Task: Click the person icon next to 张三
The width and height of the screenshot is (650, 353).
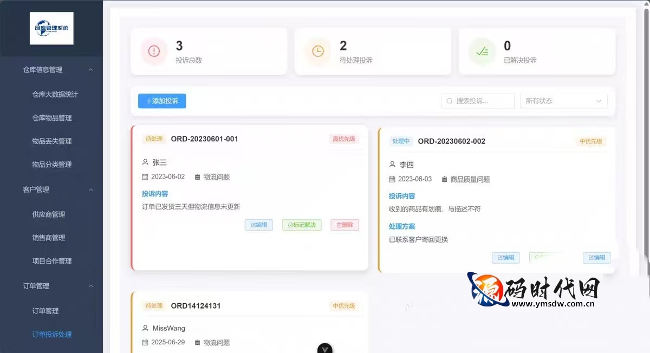Action: click(144, 161)
